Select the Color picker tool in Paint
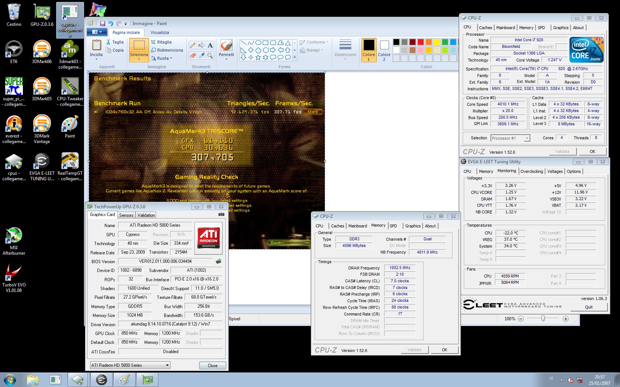Image resolution: width=620 pixels, height=387 pixels. 201,56
